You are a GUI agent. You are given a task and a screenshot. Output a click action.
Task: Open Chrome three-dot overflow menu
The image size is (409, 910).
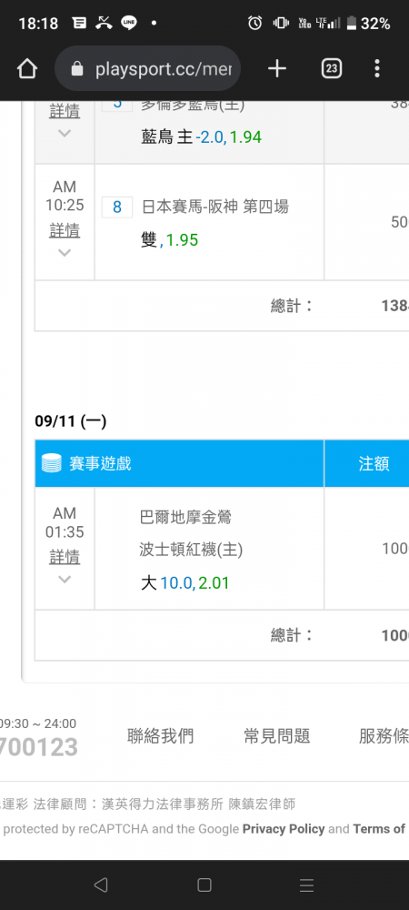point(377,69)
